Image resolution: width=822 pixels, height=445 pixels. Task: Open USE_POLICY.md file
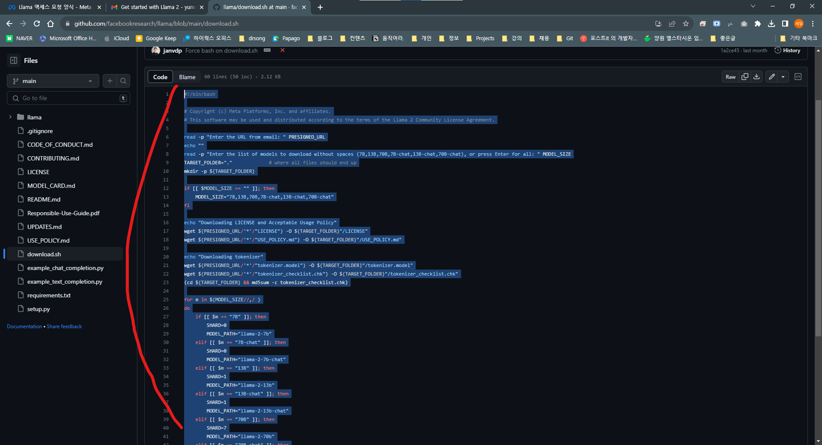click(x=48, y=241)
